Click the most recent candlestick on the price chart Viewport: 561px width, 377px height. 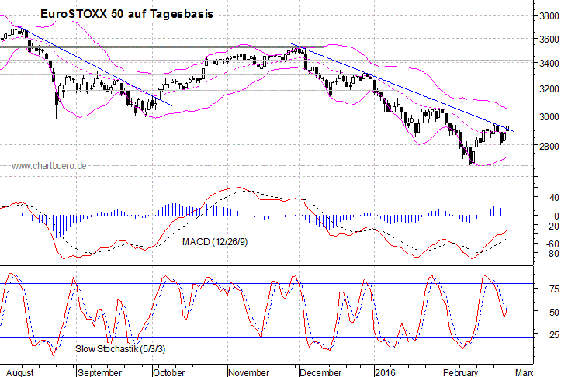tap(508, 126)
